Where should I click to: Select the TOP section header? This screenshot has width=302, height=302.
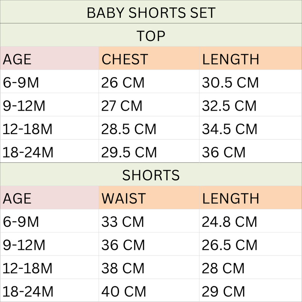coord(151,36)
